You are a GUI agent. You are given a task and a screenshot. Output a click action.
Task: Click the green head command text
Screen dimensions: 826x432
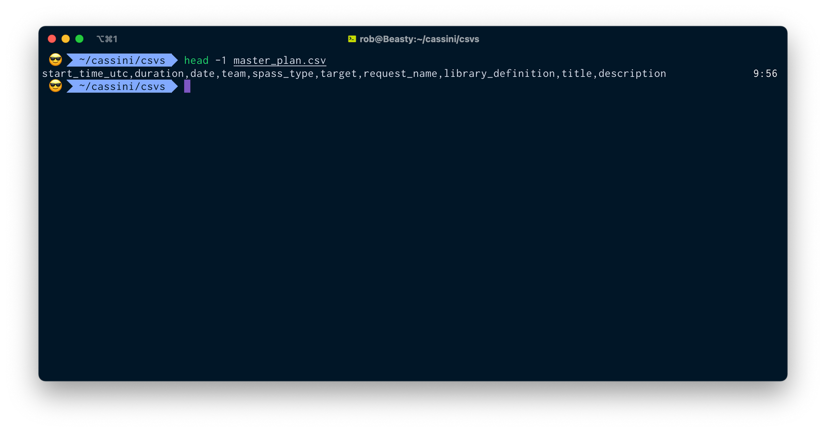coord(196,60)
